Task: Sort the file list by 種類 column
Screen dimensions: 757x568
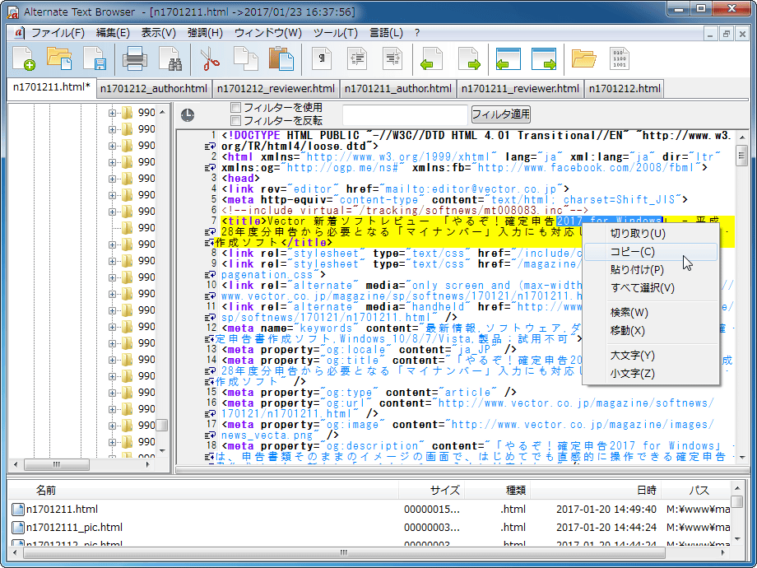Action: click(497, 491)
